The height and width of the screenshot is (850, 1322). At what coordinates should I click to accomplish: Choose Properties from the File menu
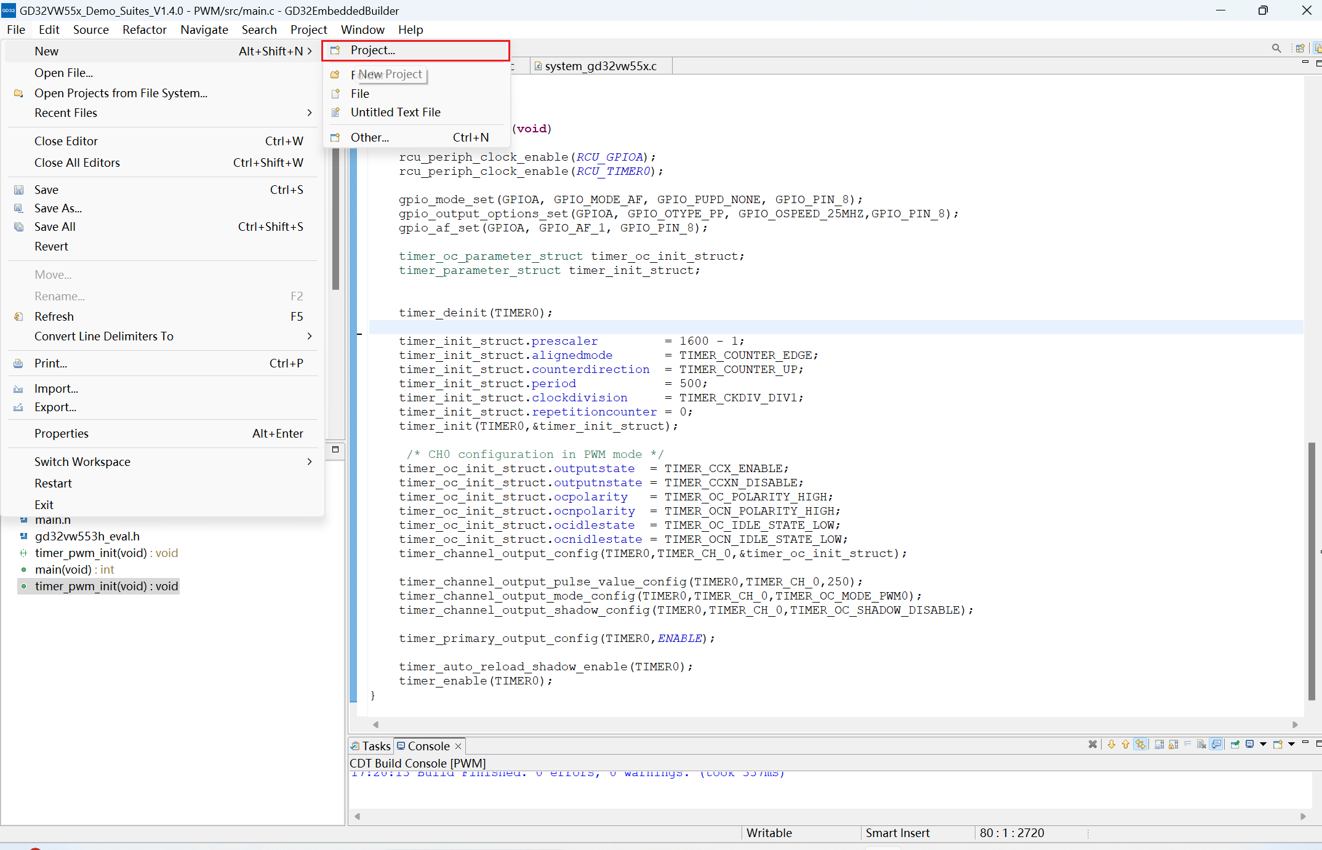click(162, 433)
